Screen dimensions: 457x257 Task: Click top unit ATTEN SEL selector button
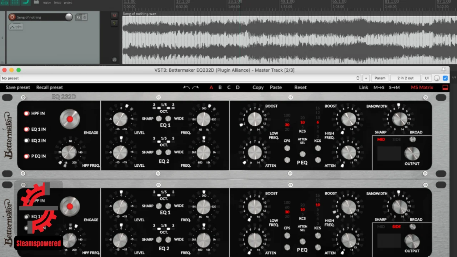point(302,154)
